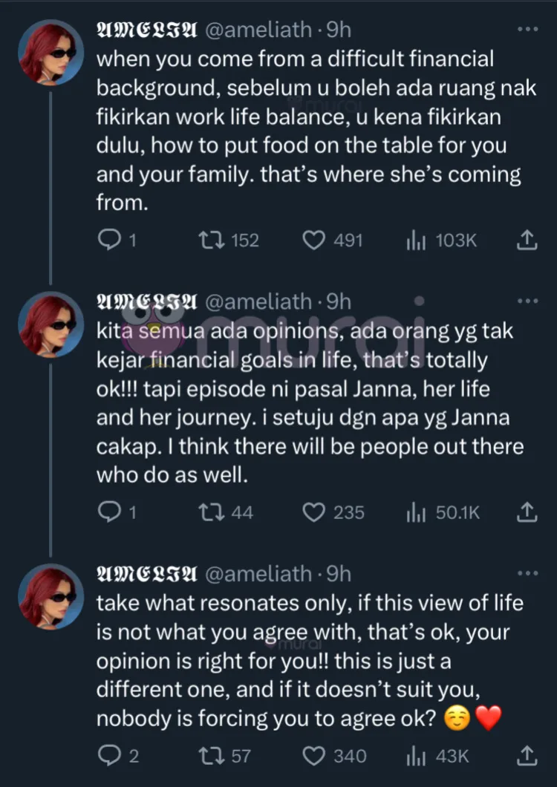The width and height of the screenshot is (557, 787).
Task: Open @ameliath handle on the first tweet
Action: click(x=257, y=30)
